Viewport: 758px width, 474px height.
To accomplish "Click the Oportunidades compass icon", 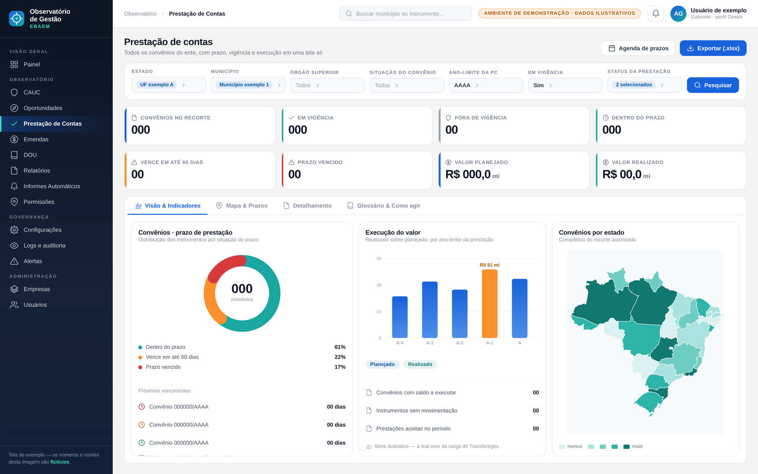I will pos(14,108).
